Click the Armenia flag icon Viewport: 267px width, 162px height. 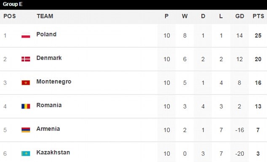[26, 130]
